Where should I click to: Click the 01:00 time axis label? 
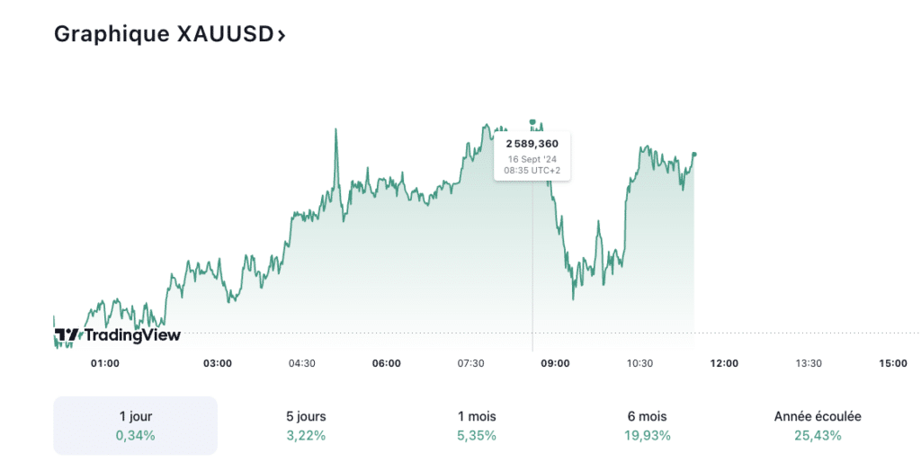pyautogui.click(x=105, y=363)
